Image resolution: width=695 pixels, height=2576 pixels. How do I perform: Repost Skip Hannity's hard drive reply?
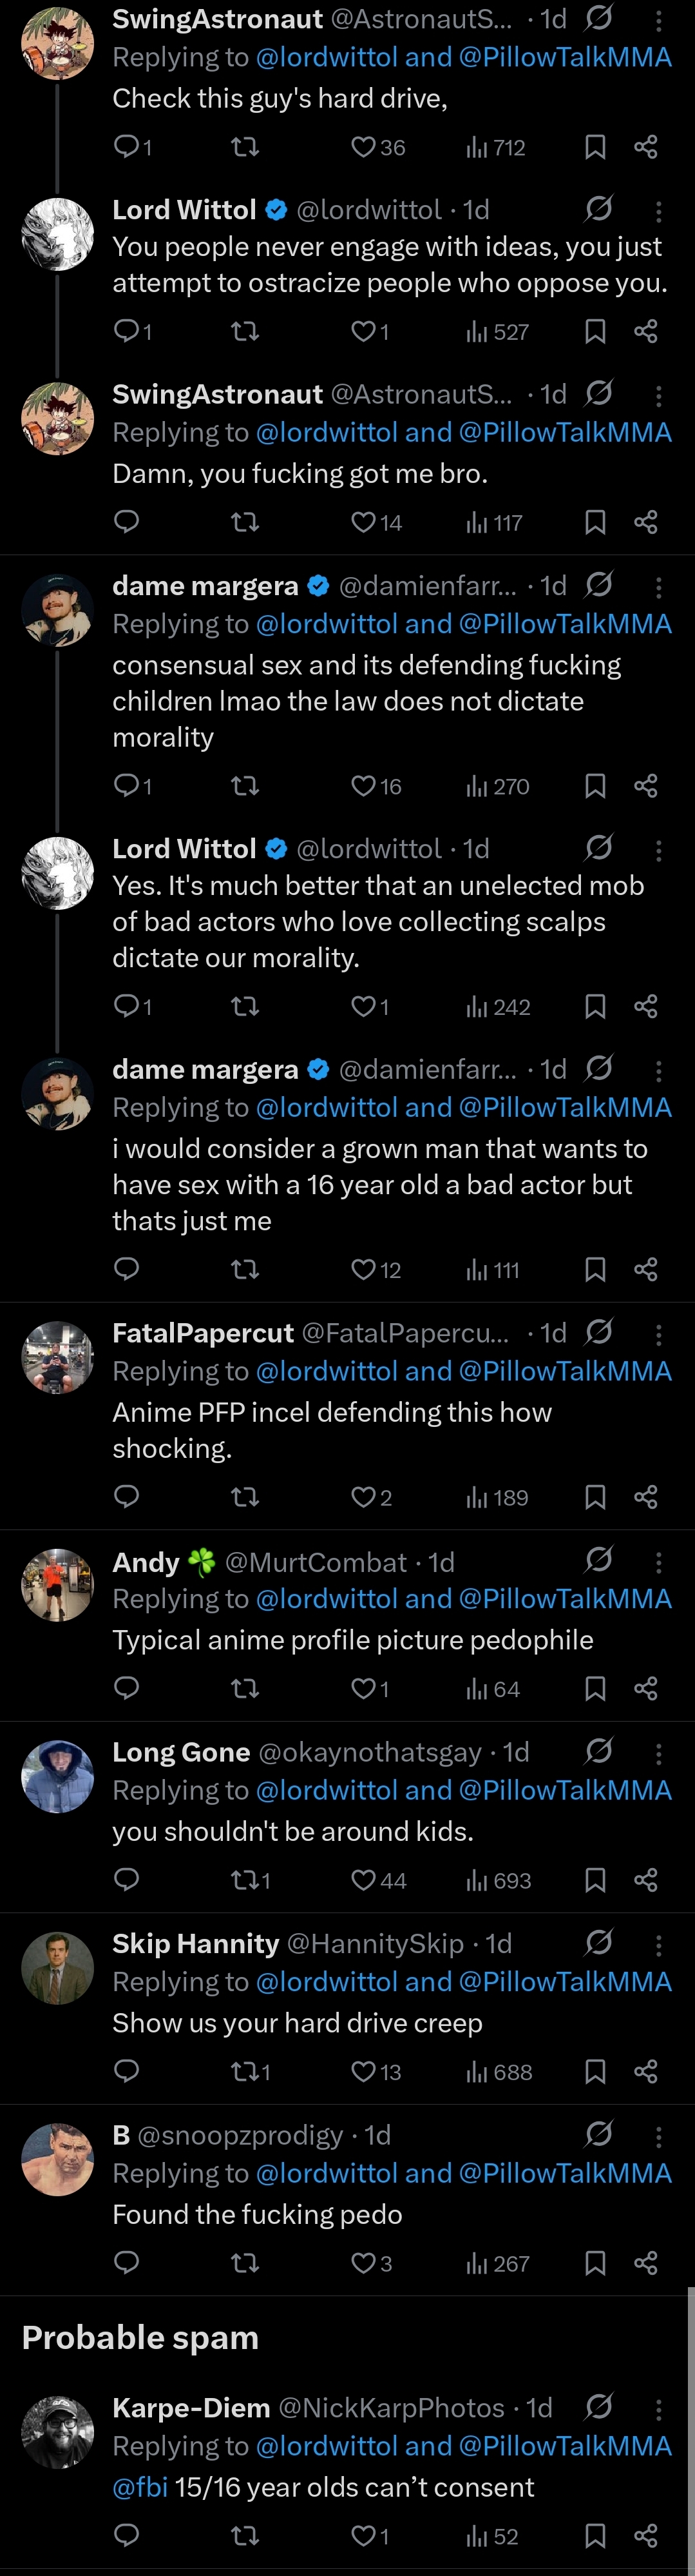point(245,2071)
